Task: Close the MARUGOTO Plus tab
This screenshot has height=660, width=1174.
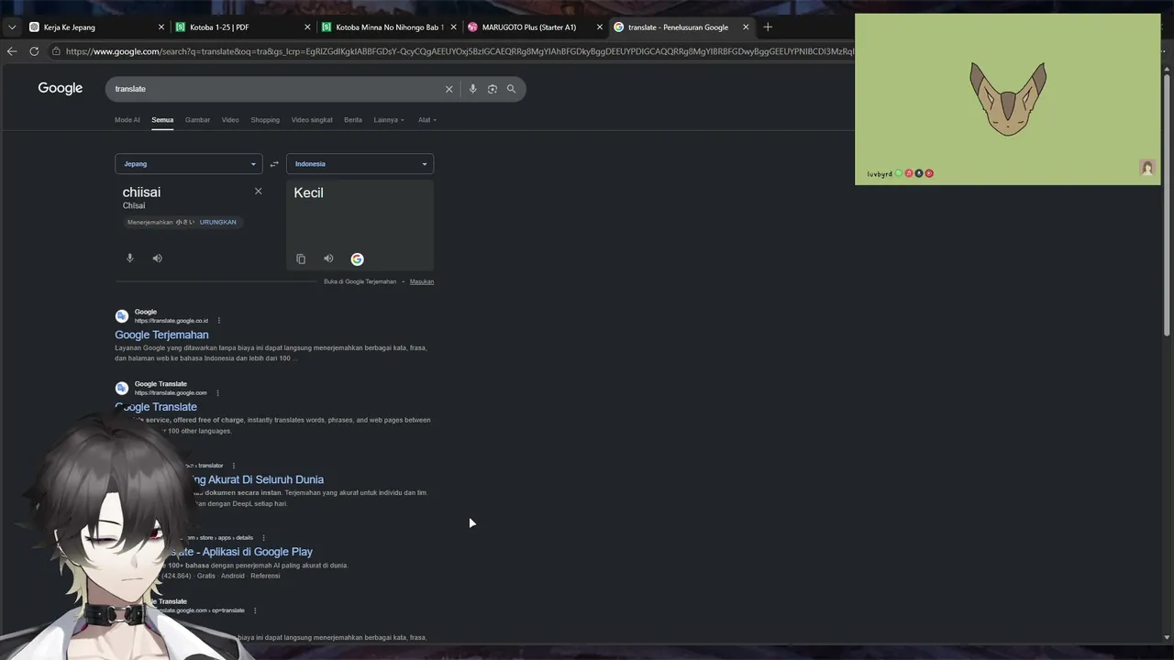Action: (600, 27)
